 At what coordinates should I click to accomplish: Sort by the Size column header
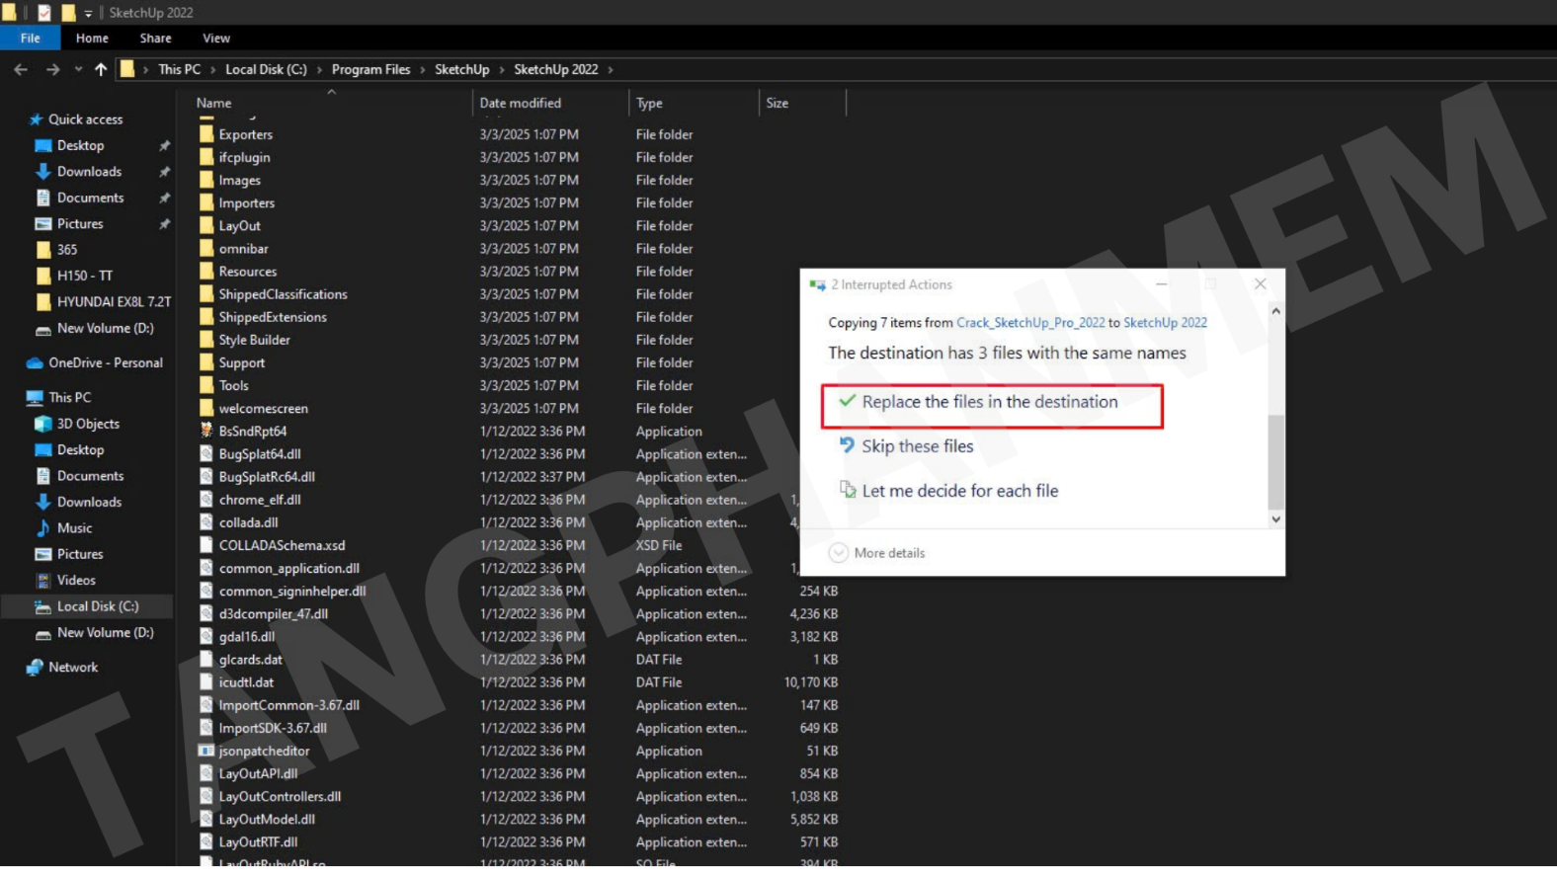(778, 103)
